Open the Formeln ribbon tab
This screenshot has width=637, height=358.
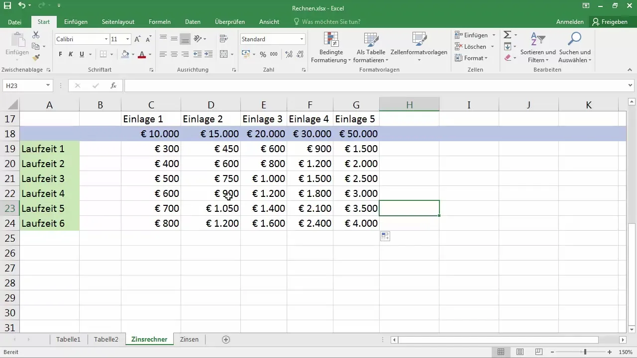click(160, 22)
